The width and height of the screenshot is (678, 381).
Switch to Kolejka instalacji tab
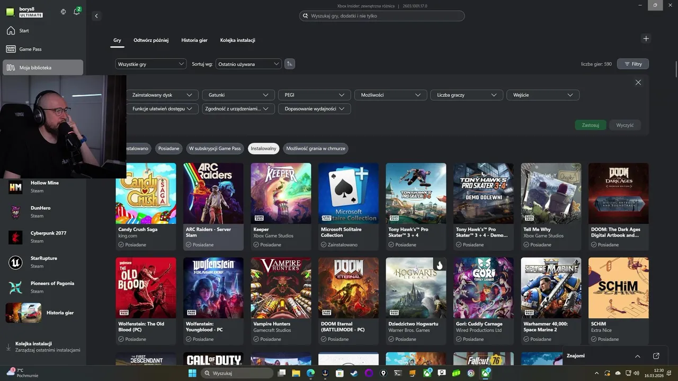point(238,40)
